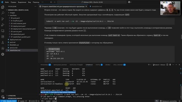Maximize the panel with up chevron
Screen dimensions: 182x102
[176, 65]
